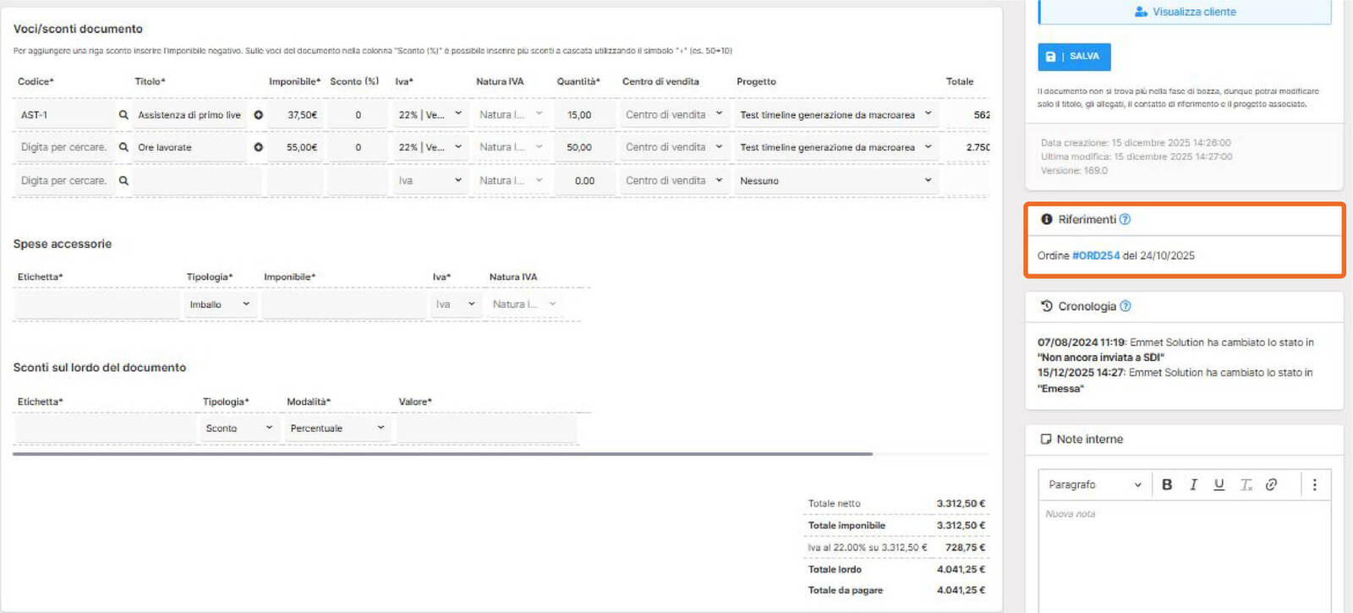This screenshot has width=1353, height=613.
Task: Open the Paragrafo style dropdown
Action: point(1094,484)
